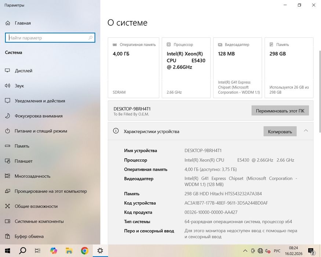The image size is (321, 257).
Task: Click the Settings gear on taskbar
Action: click(x=100, y=251)
